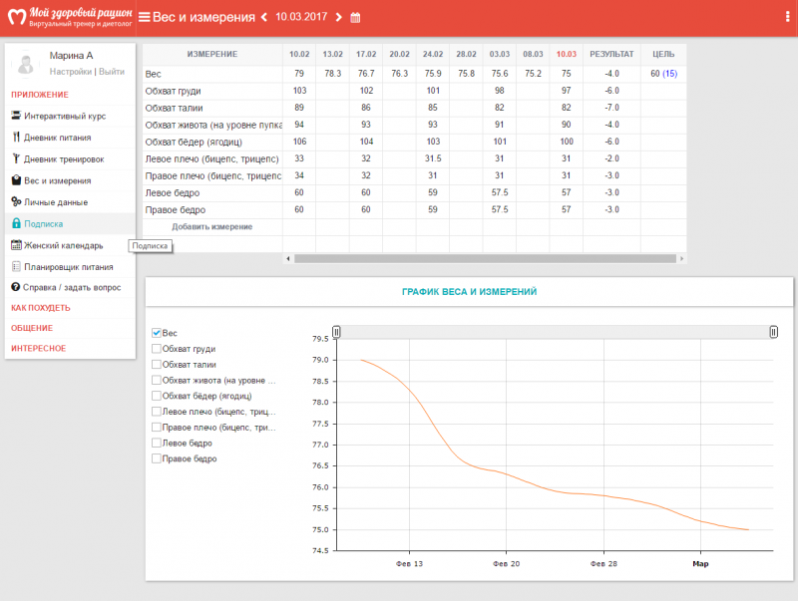The height and width of the screenshot is (601, 798).
Task: Open Женский календарь menu item
Action: [x=70, y=245]
